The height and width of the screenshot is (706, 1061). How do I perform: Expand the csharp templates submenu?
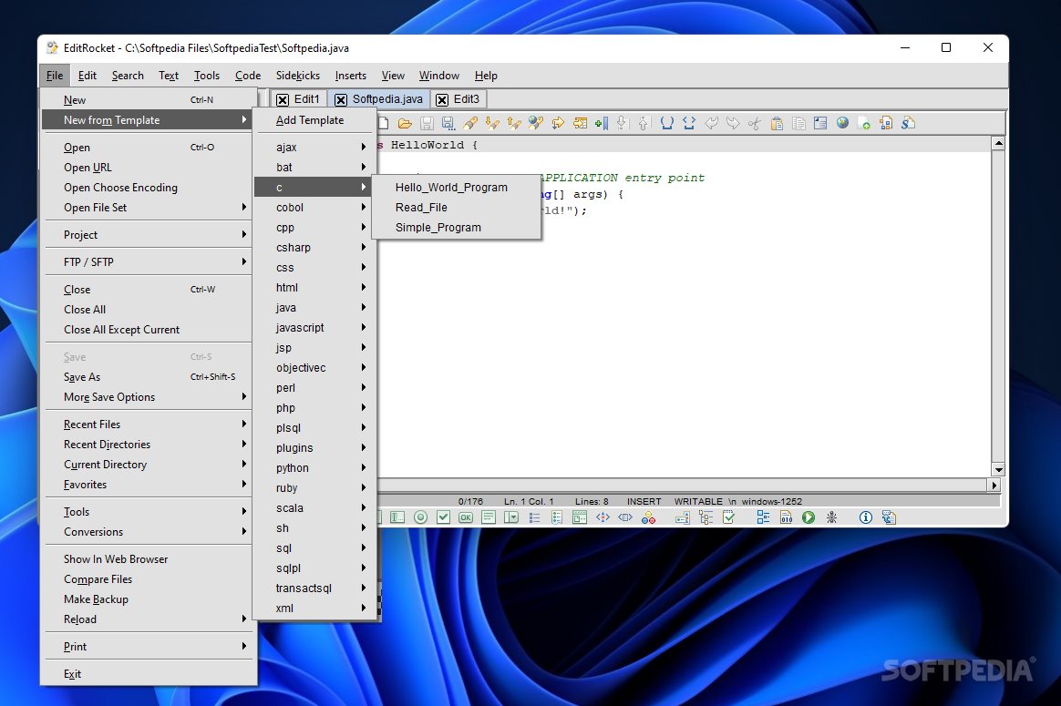(x=314, y=248)
